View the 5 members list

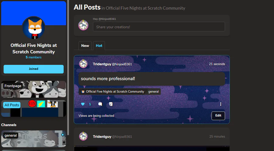pos(33,57)
